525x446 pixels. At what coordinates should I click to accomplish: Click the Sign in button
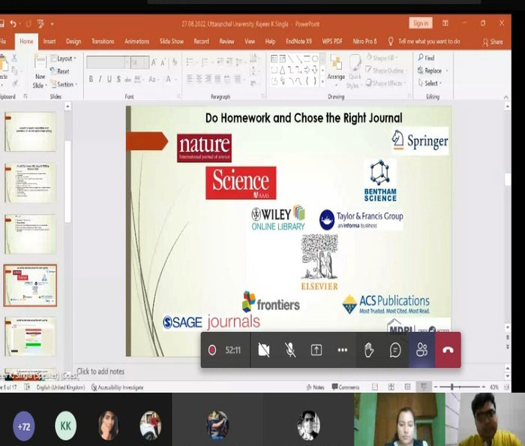pyautogui.click(x=421, y=23)
